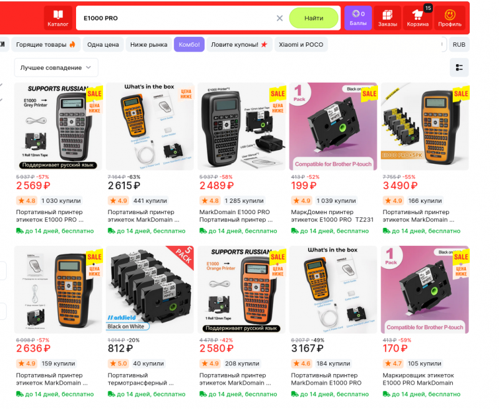Open the Каталог catalog icon
The height and width of the screenshot is (409, 499).
(58, 18)
